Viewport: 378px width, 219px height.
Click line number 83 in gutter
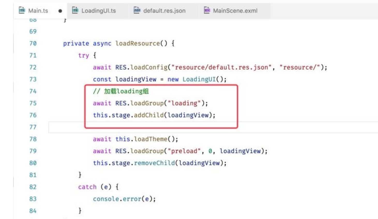tap(33, 199)
